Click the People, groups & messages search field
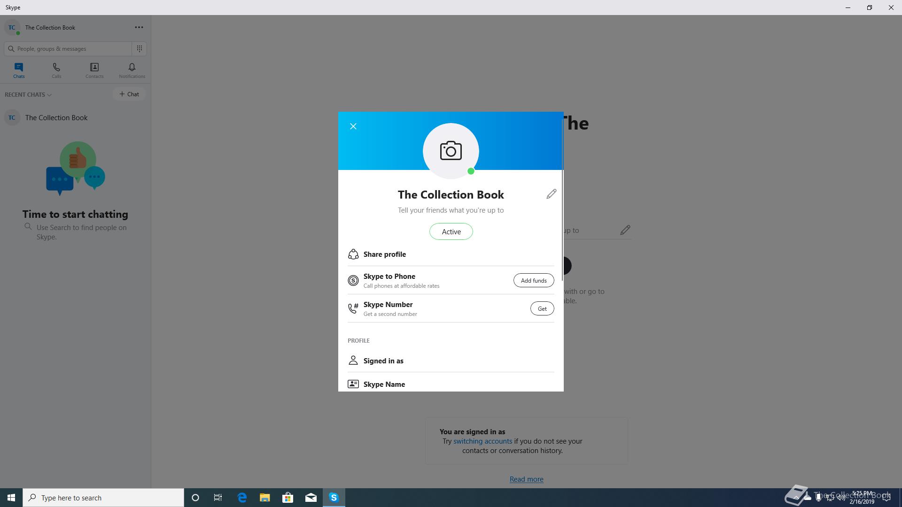The width and height of the screenshot is (902, 507). pyautogui.click(x=70, y=48)
